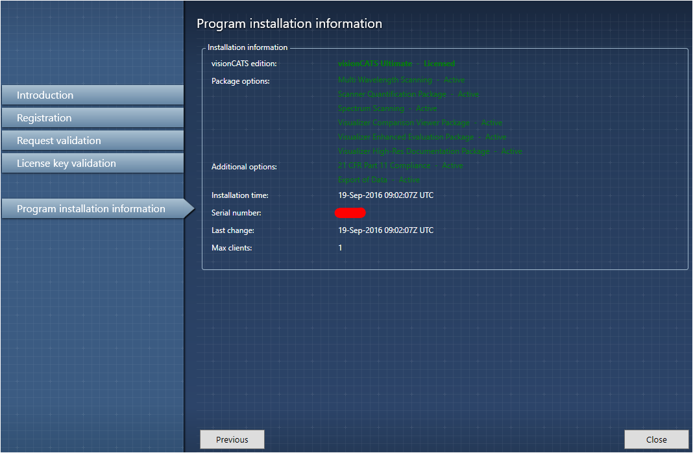Viewport: 693px width, 453px height.
Task: Click Visualizer Enhanced Evaluation Package entry
Action: (x=422, y=137)
